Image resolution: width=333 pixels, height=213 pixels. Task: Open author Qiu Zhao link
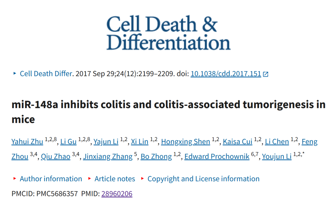(55, 156)
